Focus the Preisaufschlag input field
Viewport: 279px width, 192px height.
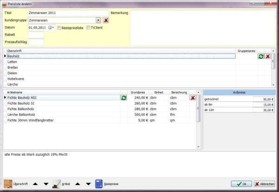(x=36, y=42)
